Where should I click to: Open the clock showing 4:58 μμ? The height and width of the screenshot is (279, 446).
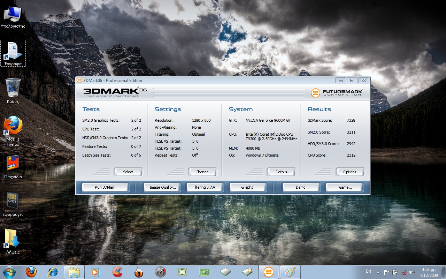429,272
